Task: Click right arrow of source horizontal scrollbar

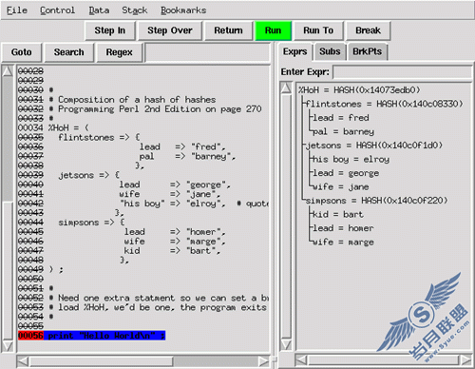Action: point(263,360)
